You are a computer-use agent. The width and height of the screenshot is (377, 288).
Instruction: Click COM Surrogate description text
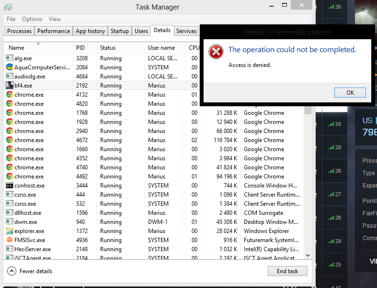click(263, 213)
